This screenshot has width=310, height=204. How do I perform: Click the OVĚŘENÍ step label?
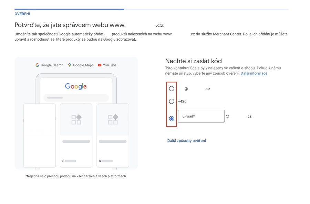[x=22, y=14]
